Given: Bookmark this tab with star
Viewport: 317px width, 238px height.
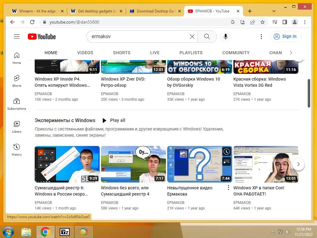Looking at the screenshot, I should (x=263, y=22).
